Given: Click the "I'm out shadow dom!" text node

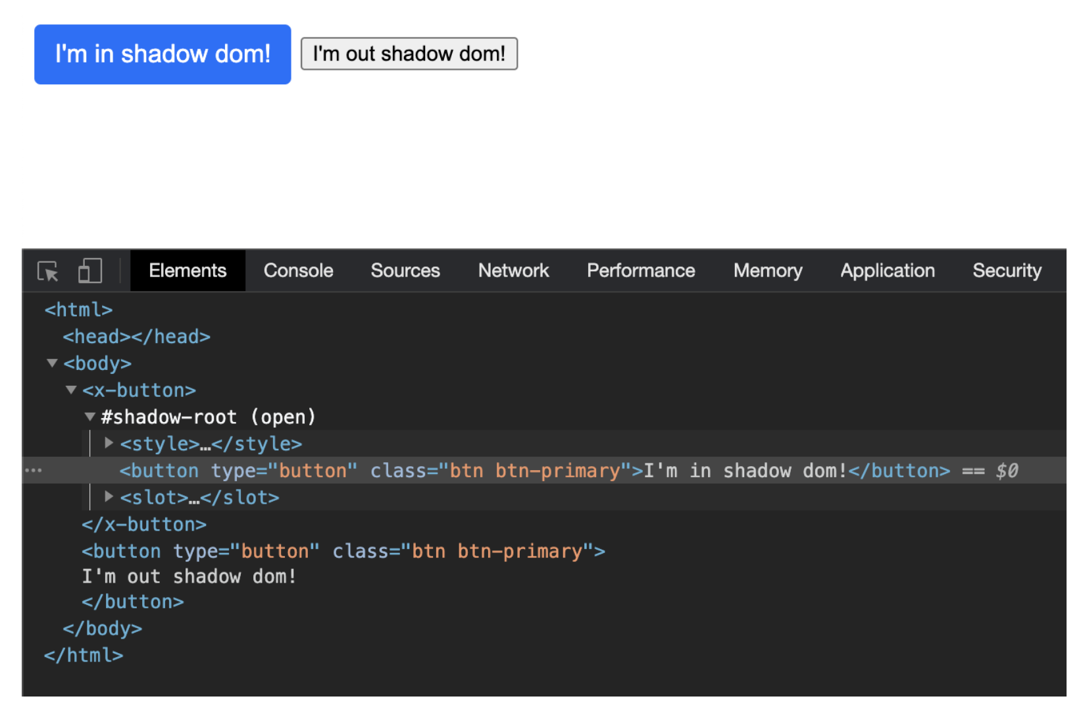Looking at the screenshot, I should click(189, 577).
